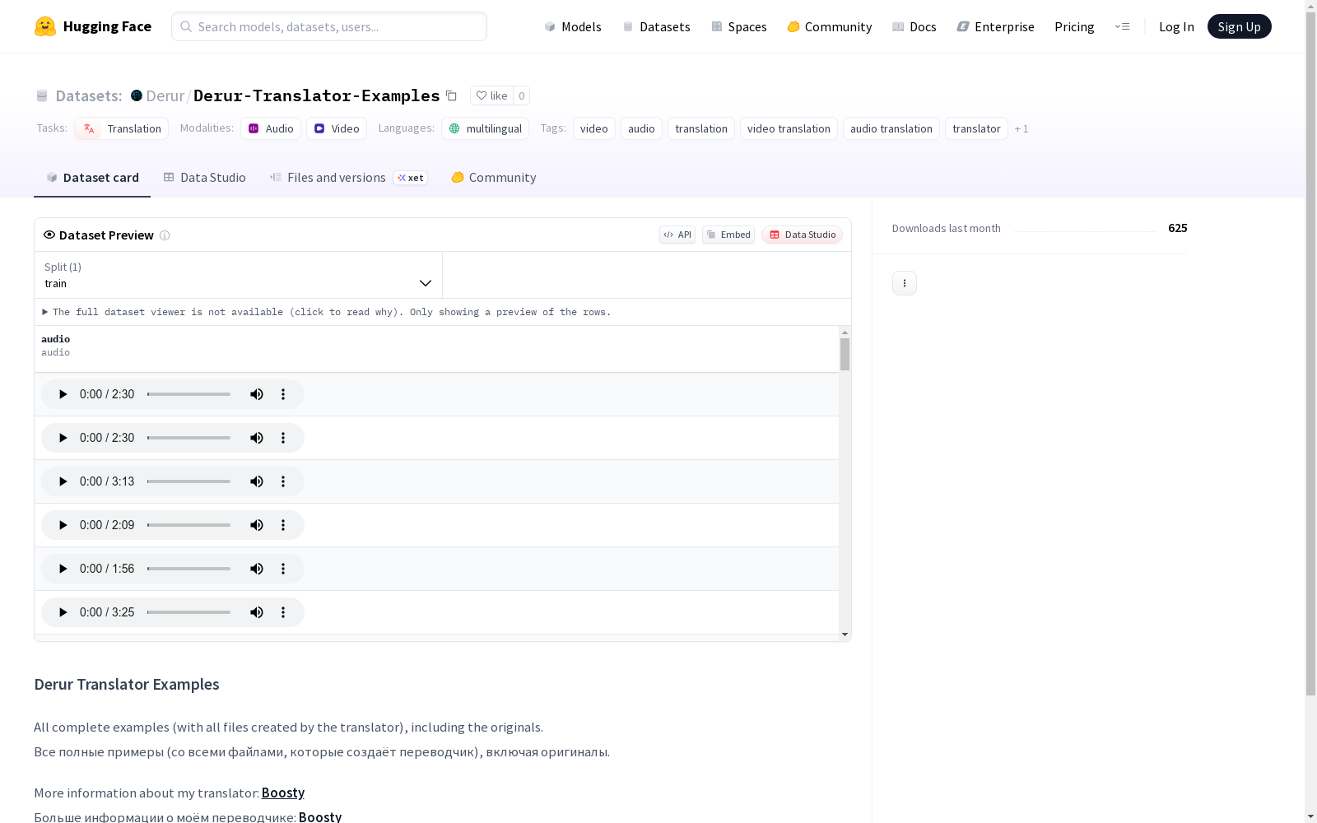The image size is (1317, 823).
Task: Open more options for 2:09 audio
Action: [x=283, y=525]
